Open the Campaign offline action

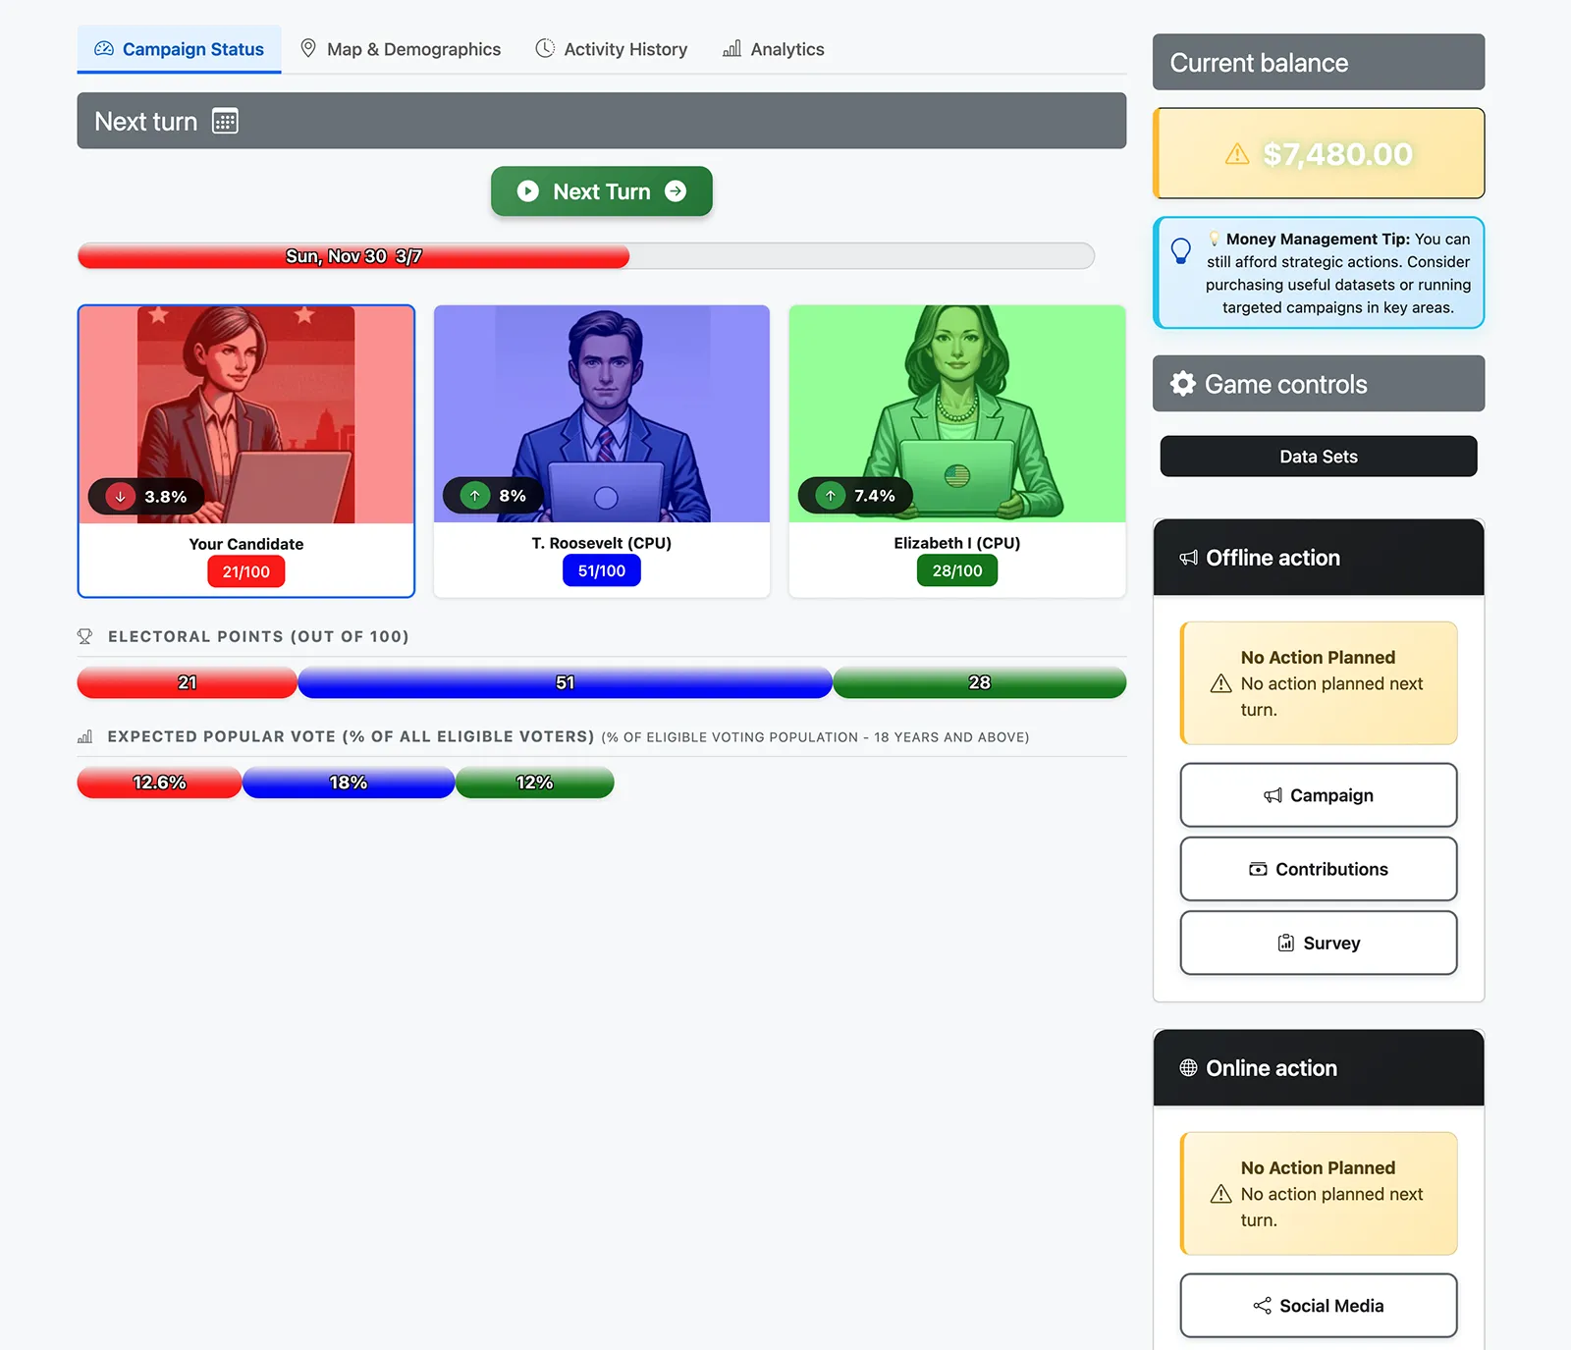[x=1319, y=795]
